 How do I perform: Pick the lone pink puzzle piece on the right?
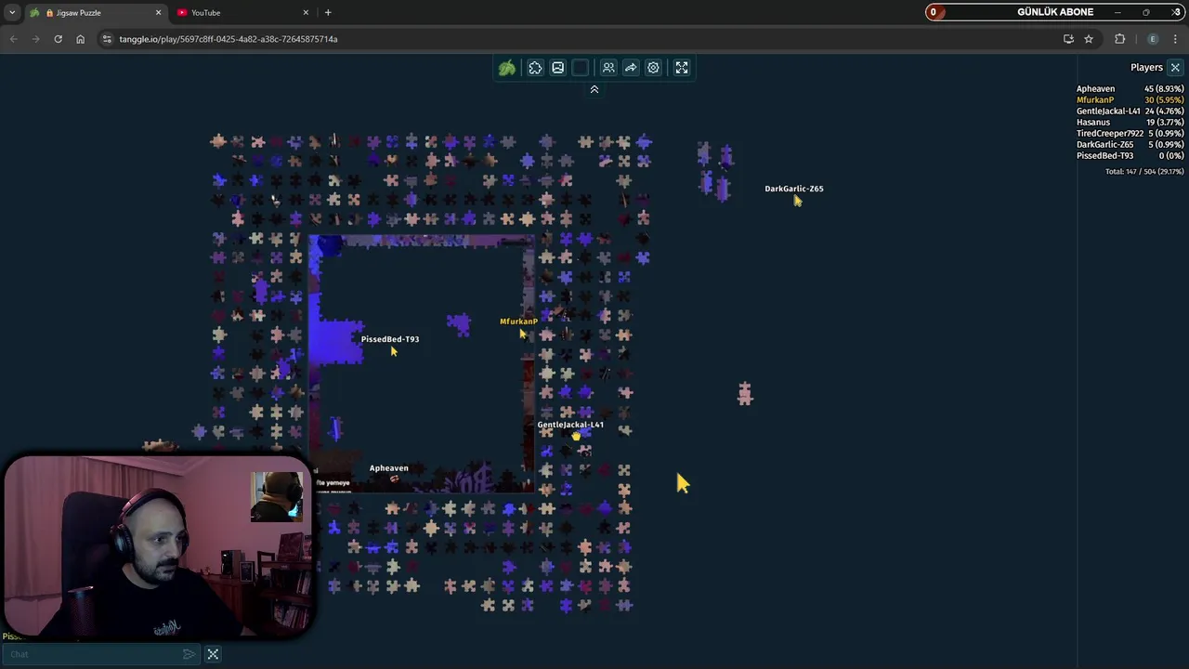point(745,394)
